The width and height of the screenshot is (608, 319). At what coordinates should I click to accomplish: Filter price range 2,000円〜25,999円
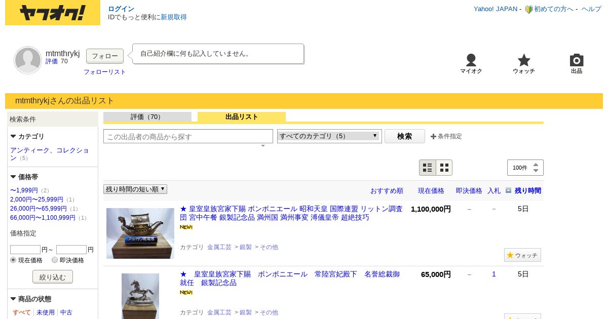pos(37,200)
